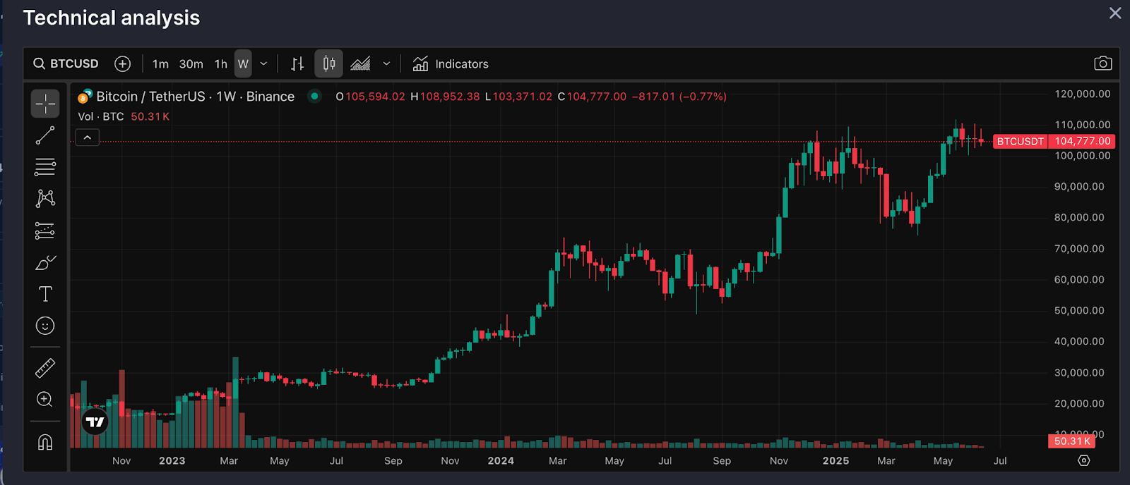This screenshot has width=1130, height=485.
Task: Select the trend line drawing tool
Action: (x=45, y=135)
